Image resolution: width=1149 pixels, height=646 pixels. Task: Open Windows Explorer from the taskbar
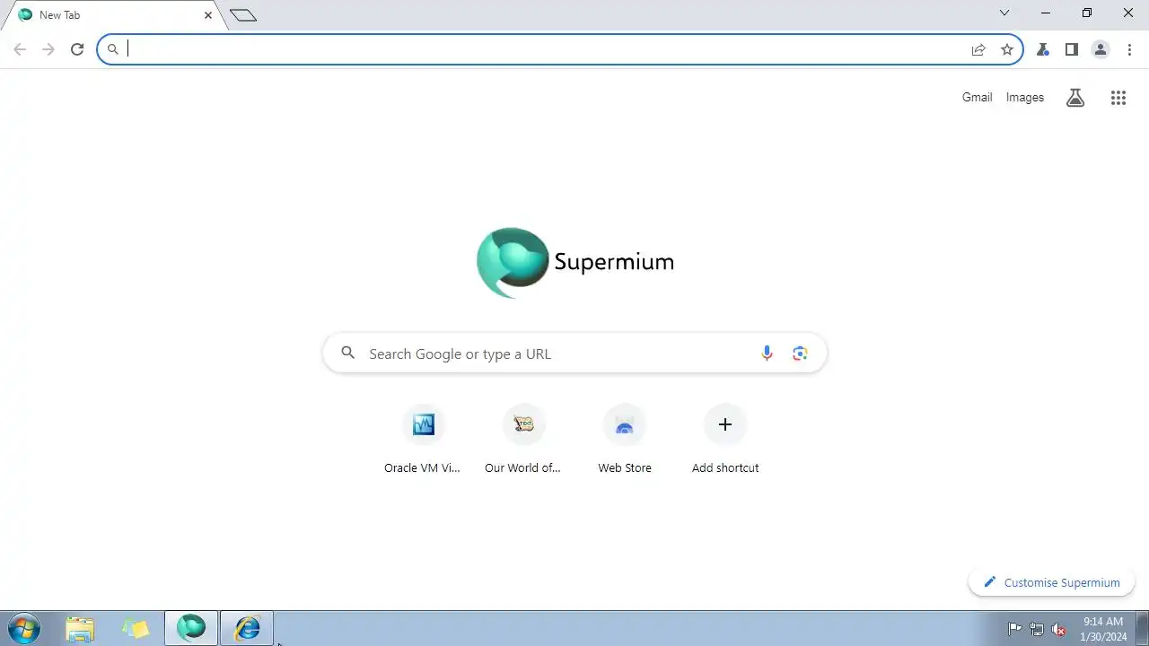80,628
